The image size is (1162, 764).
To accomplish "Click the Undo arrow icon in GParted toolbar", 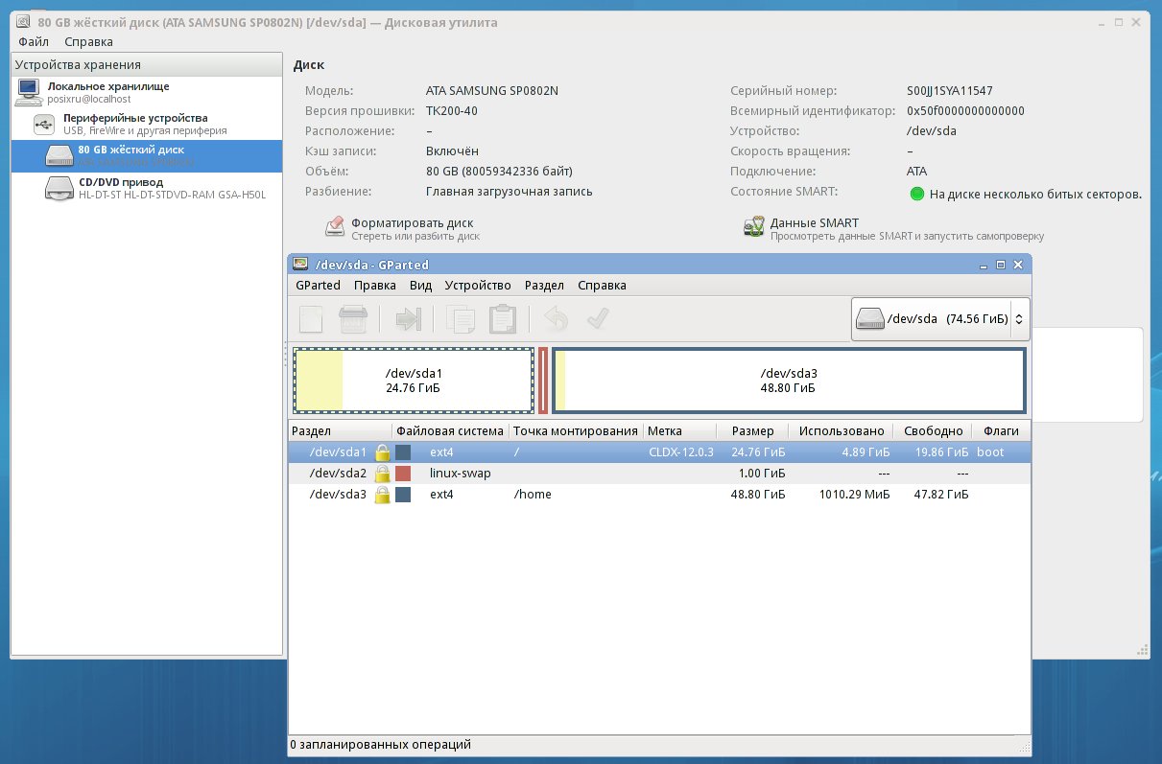I will (x=556, y=318).
